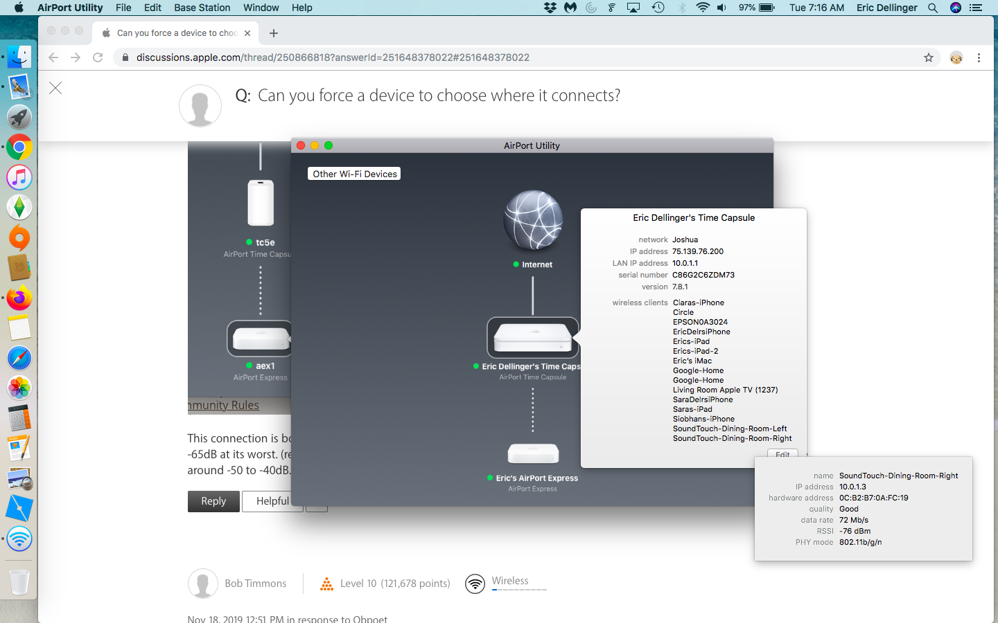Launch Launchpad from the Dock

pyautogui.click(x=19, y=117)
